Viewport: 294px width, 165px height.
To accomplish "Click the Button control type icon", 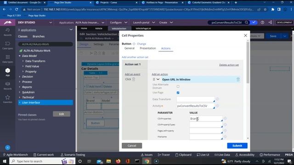I will click(x=134, y=44).
